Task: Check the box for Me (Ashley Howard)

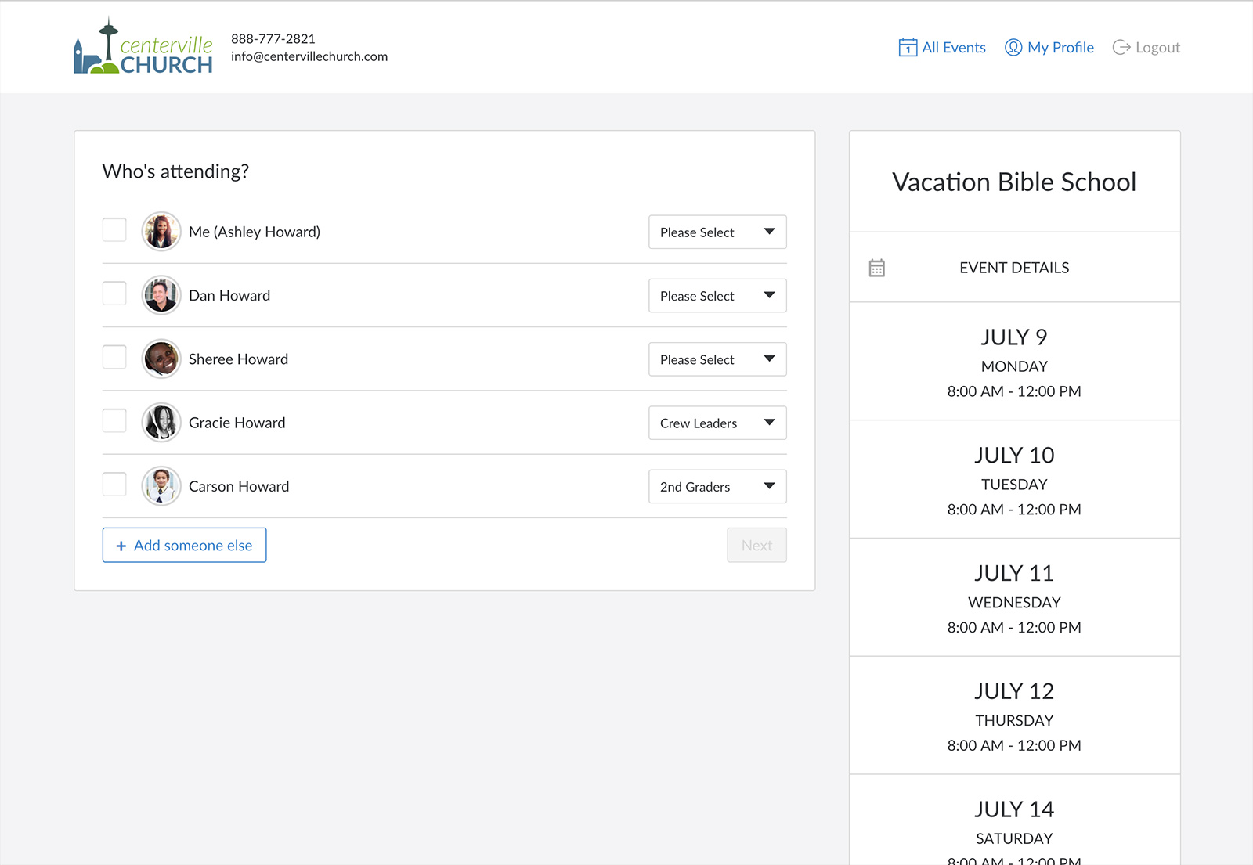Action: tap(114, 230)
